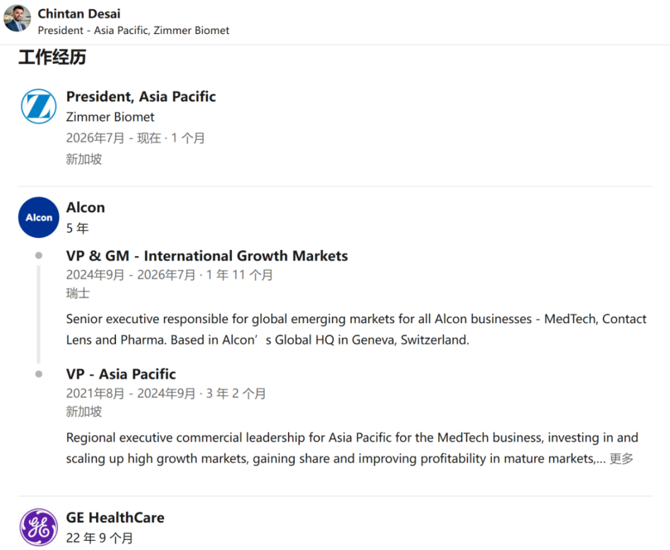The height and width of the screenshot is (550, 670).
Task: Open the Zimmer Biomet company logo
Action: pyautogui.click(x=38, y=106)
